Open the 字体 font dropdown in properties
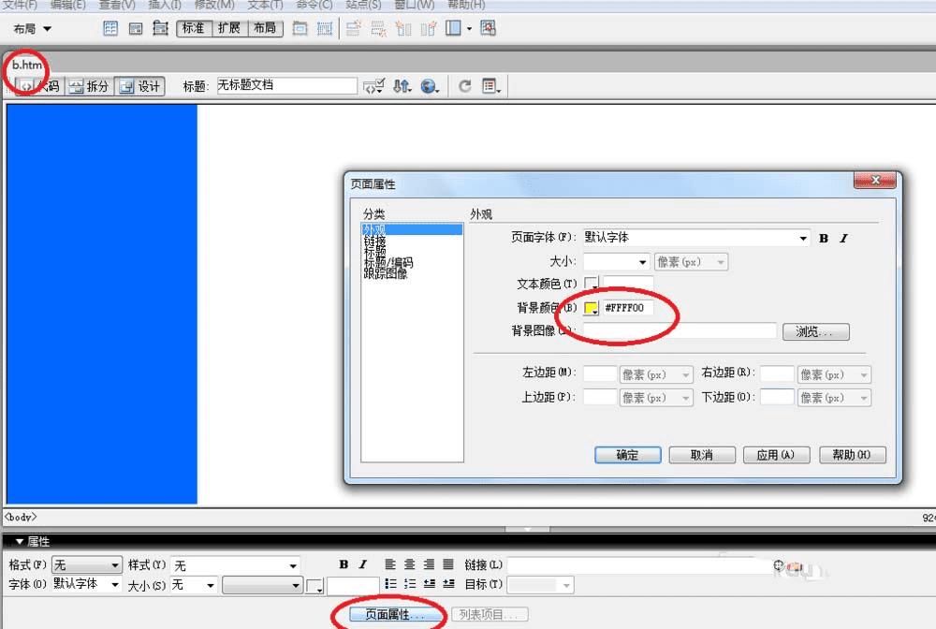936x629 pixels. 114,584
